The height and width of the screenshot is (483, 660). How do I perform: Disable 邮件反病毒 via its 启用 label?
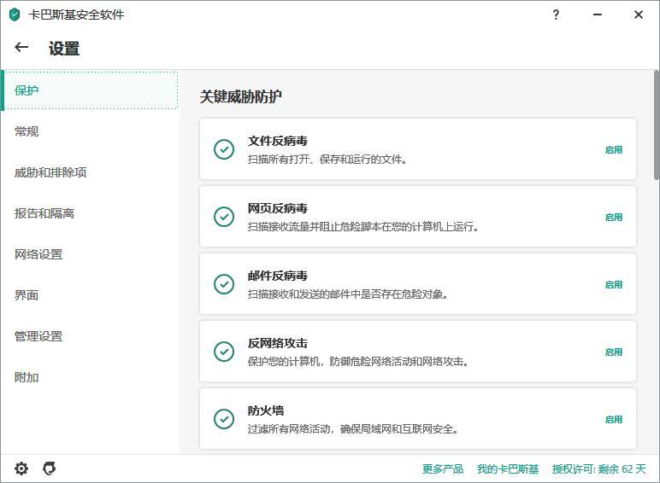(x=613, y=284)
